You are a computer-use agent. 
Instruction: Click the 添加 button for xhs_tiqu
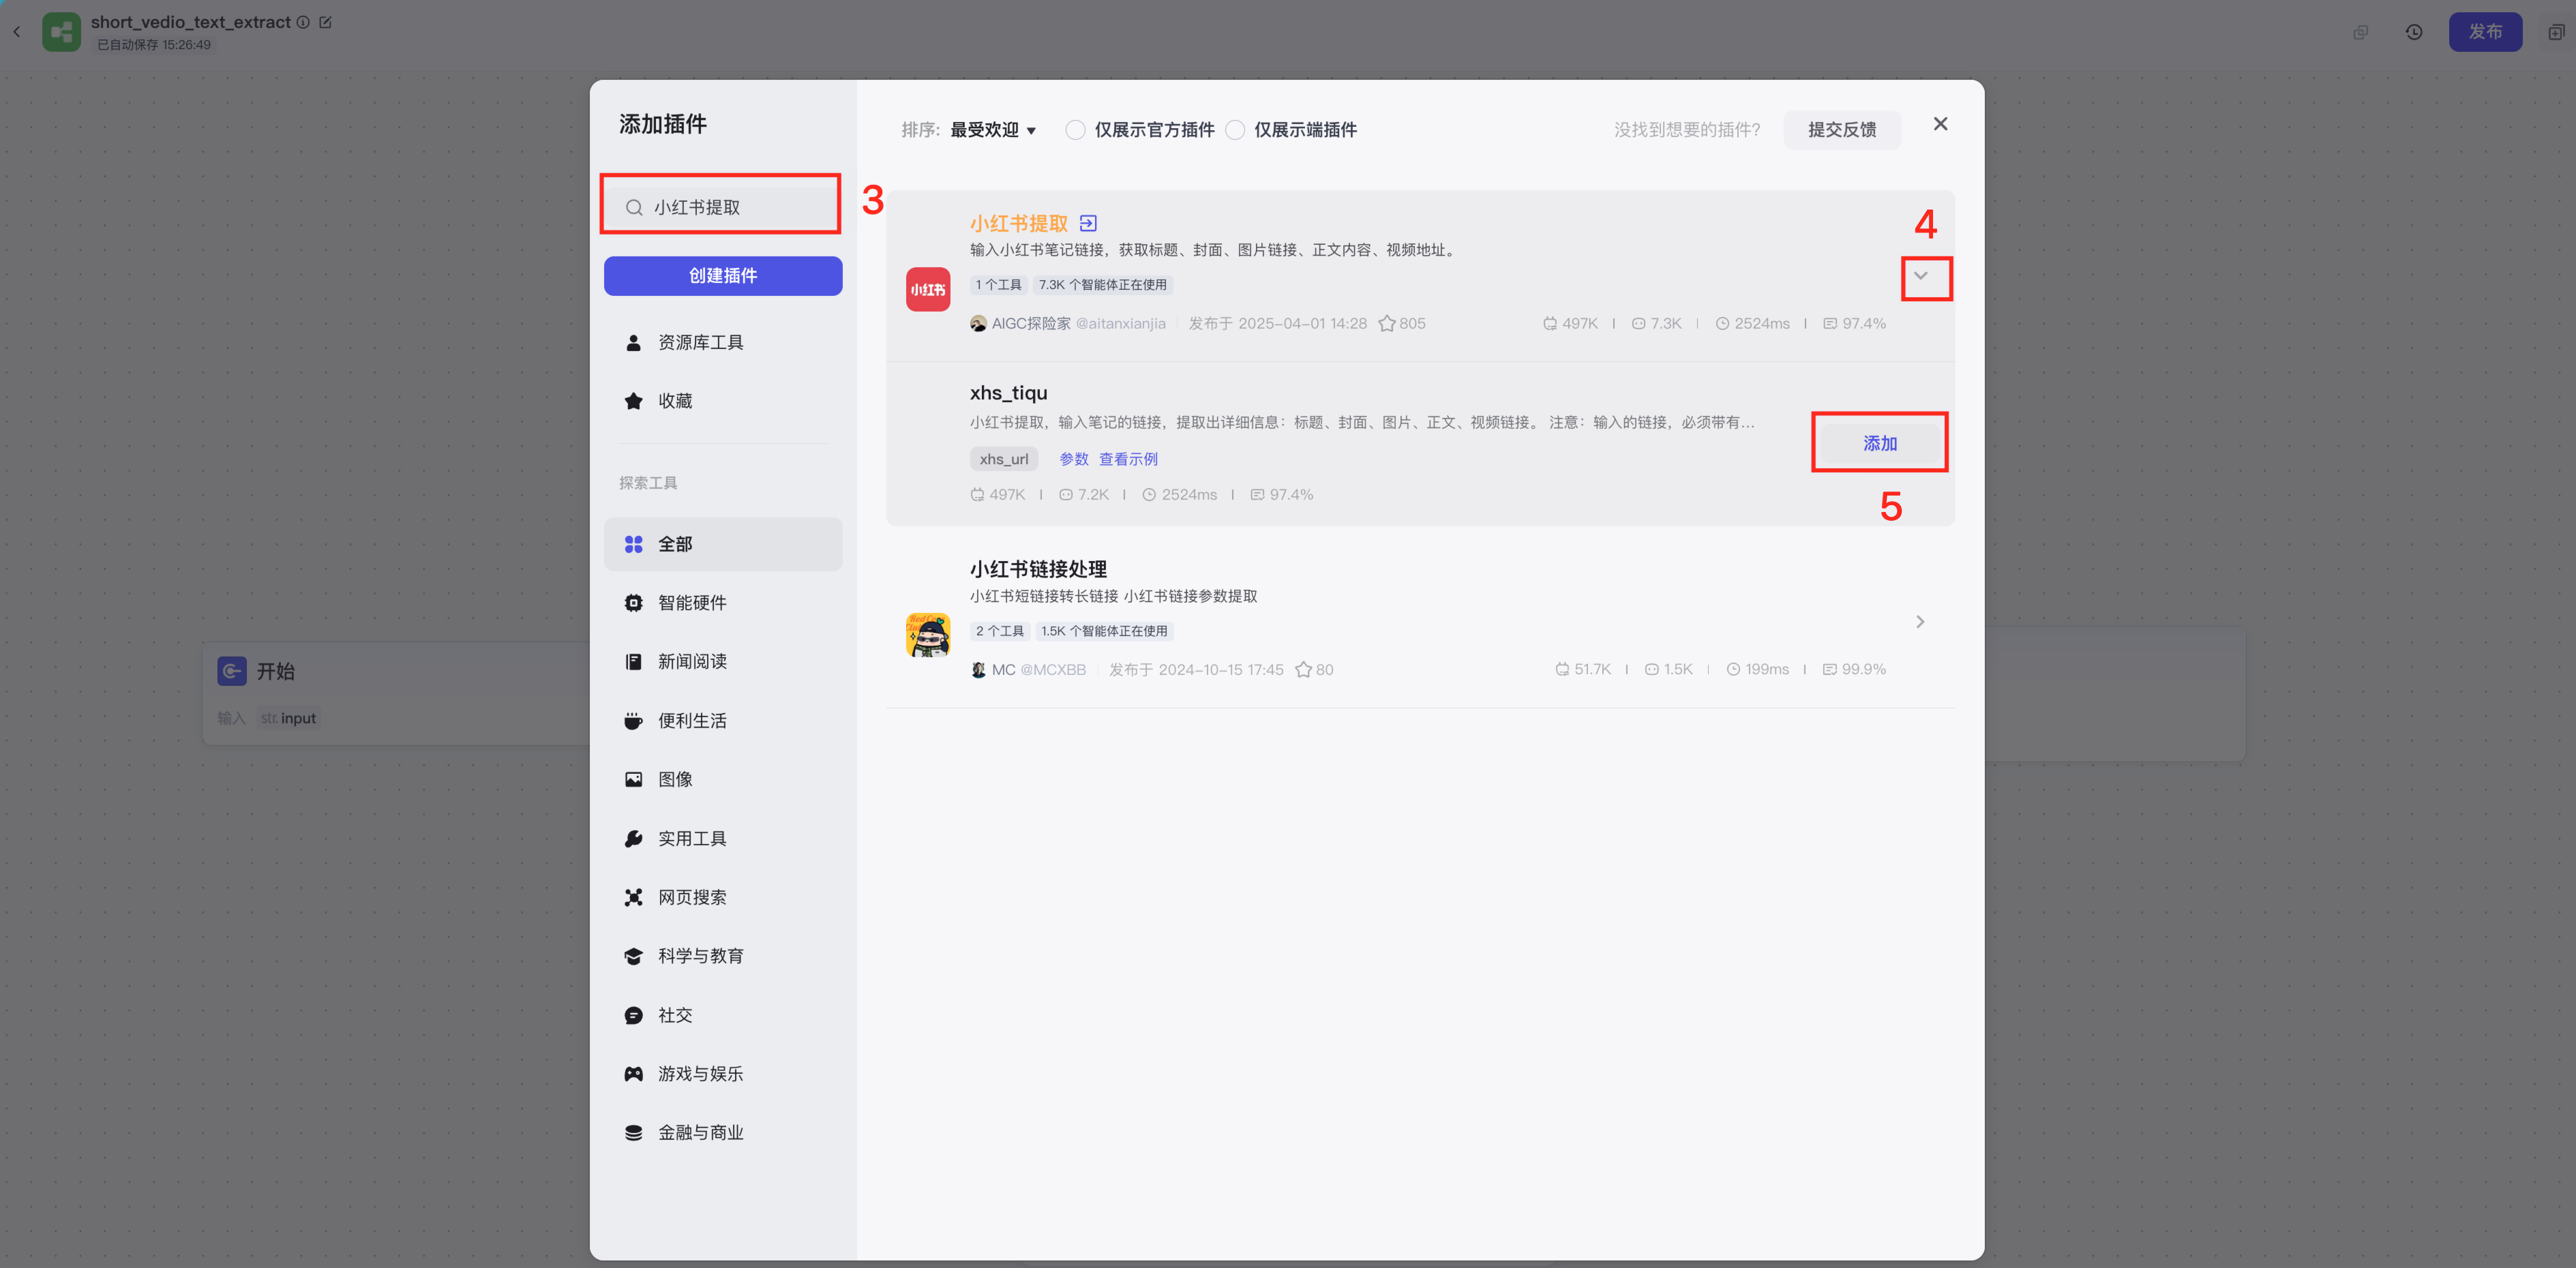point(1879,443)
